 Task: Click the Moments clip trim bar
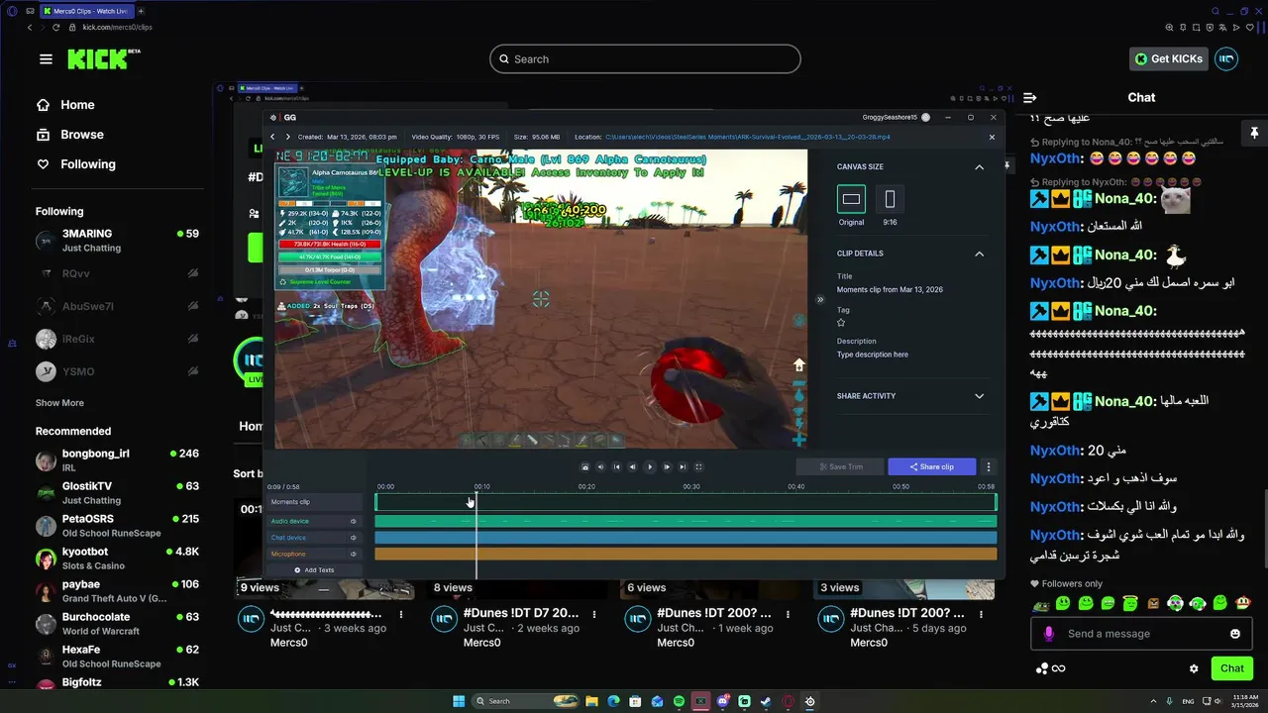tap(686, 502)
